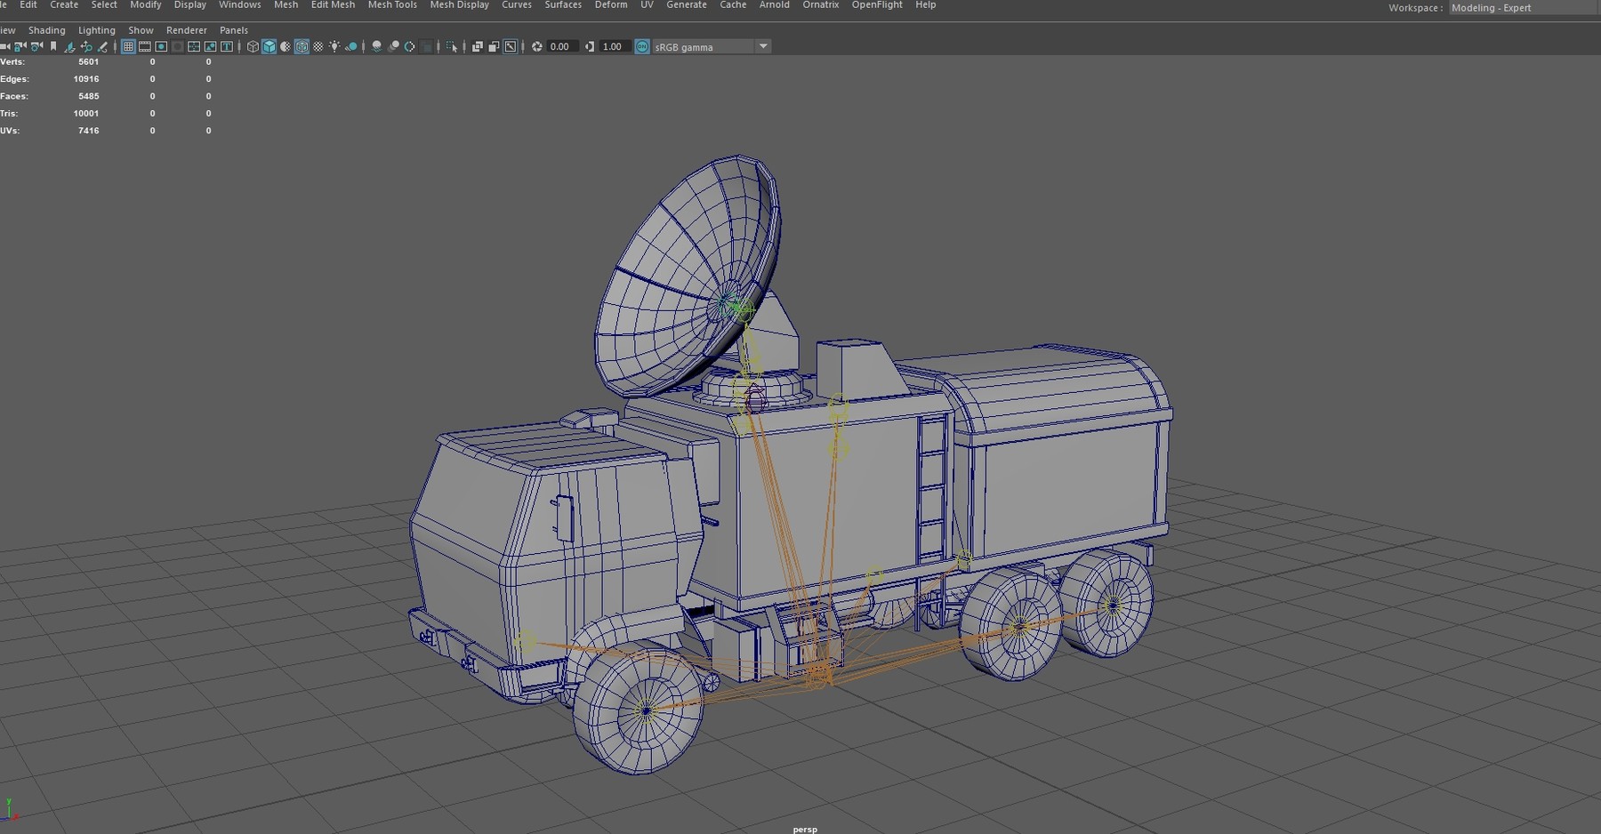This screenshot has width=1601, height=834.
Task: Click the Shading panel menu
Action: [x=46, y=29]
